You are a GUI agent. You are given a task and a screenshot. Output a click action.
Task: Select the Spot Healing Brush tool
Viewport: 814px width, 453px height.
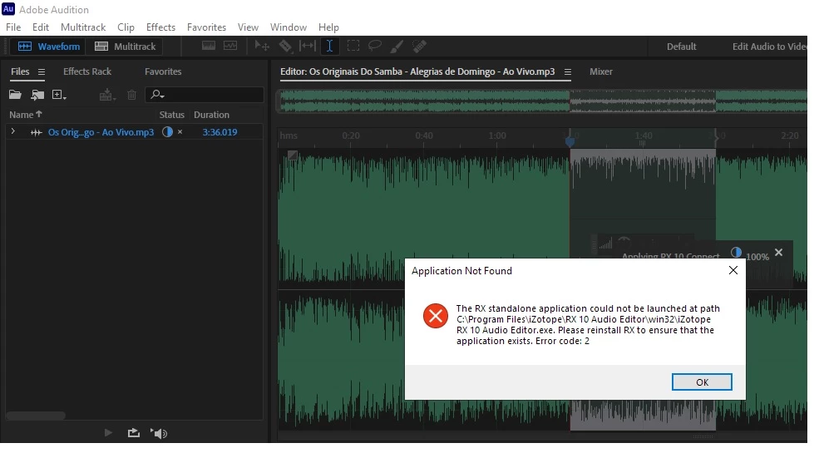(419, 47)
